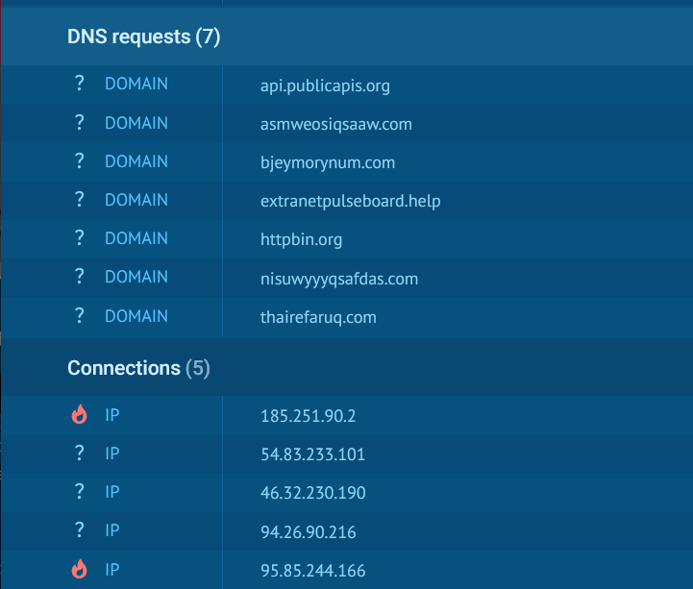Click the question mark icon for asmweosiqsaaw.com
Image resolution: width=693 pixels, height=589 pixels.
[79, 122]
